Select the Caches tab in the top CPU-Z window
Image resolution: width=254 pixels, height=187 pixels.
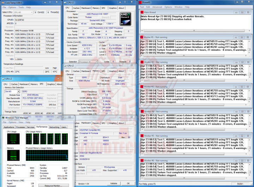[x=76, y=8]
